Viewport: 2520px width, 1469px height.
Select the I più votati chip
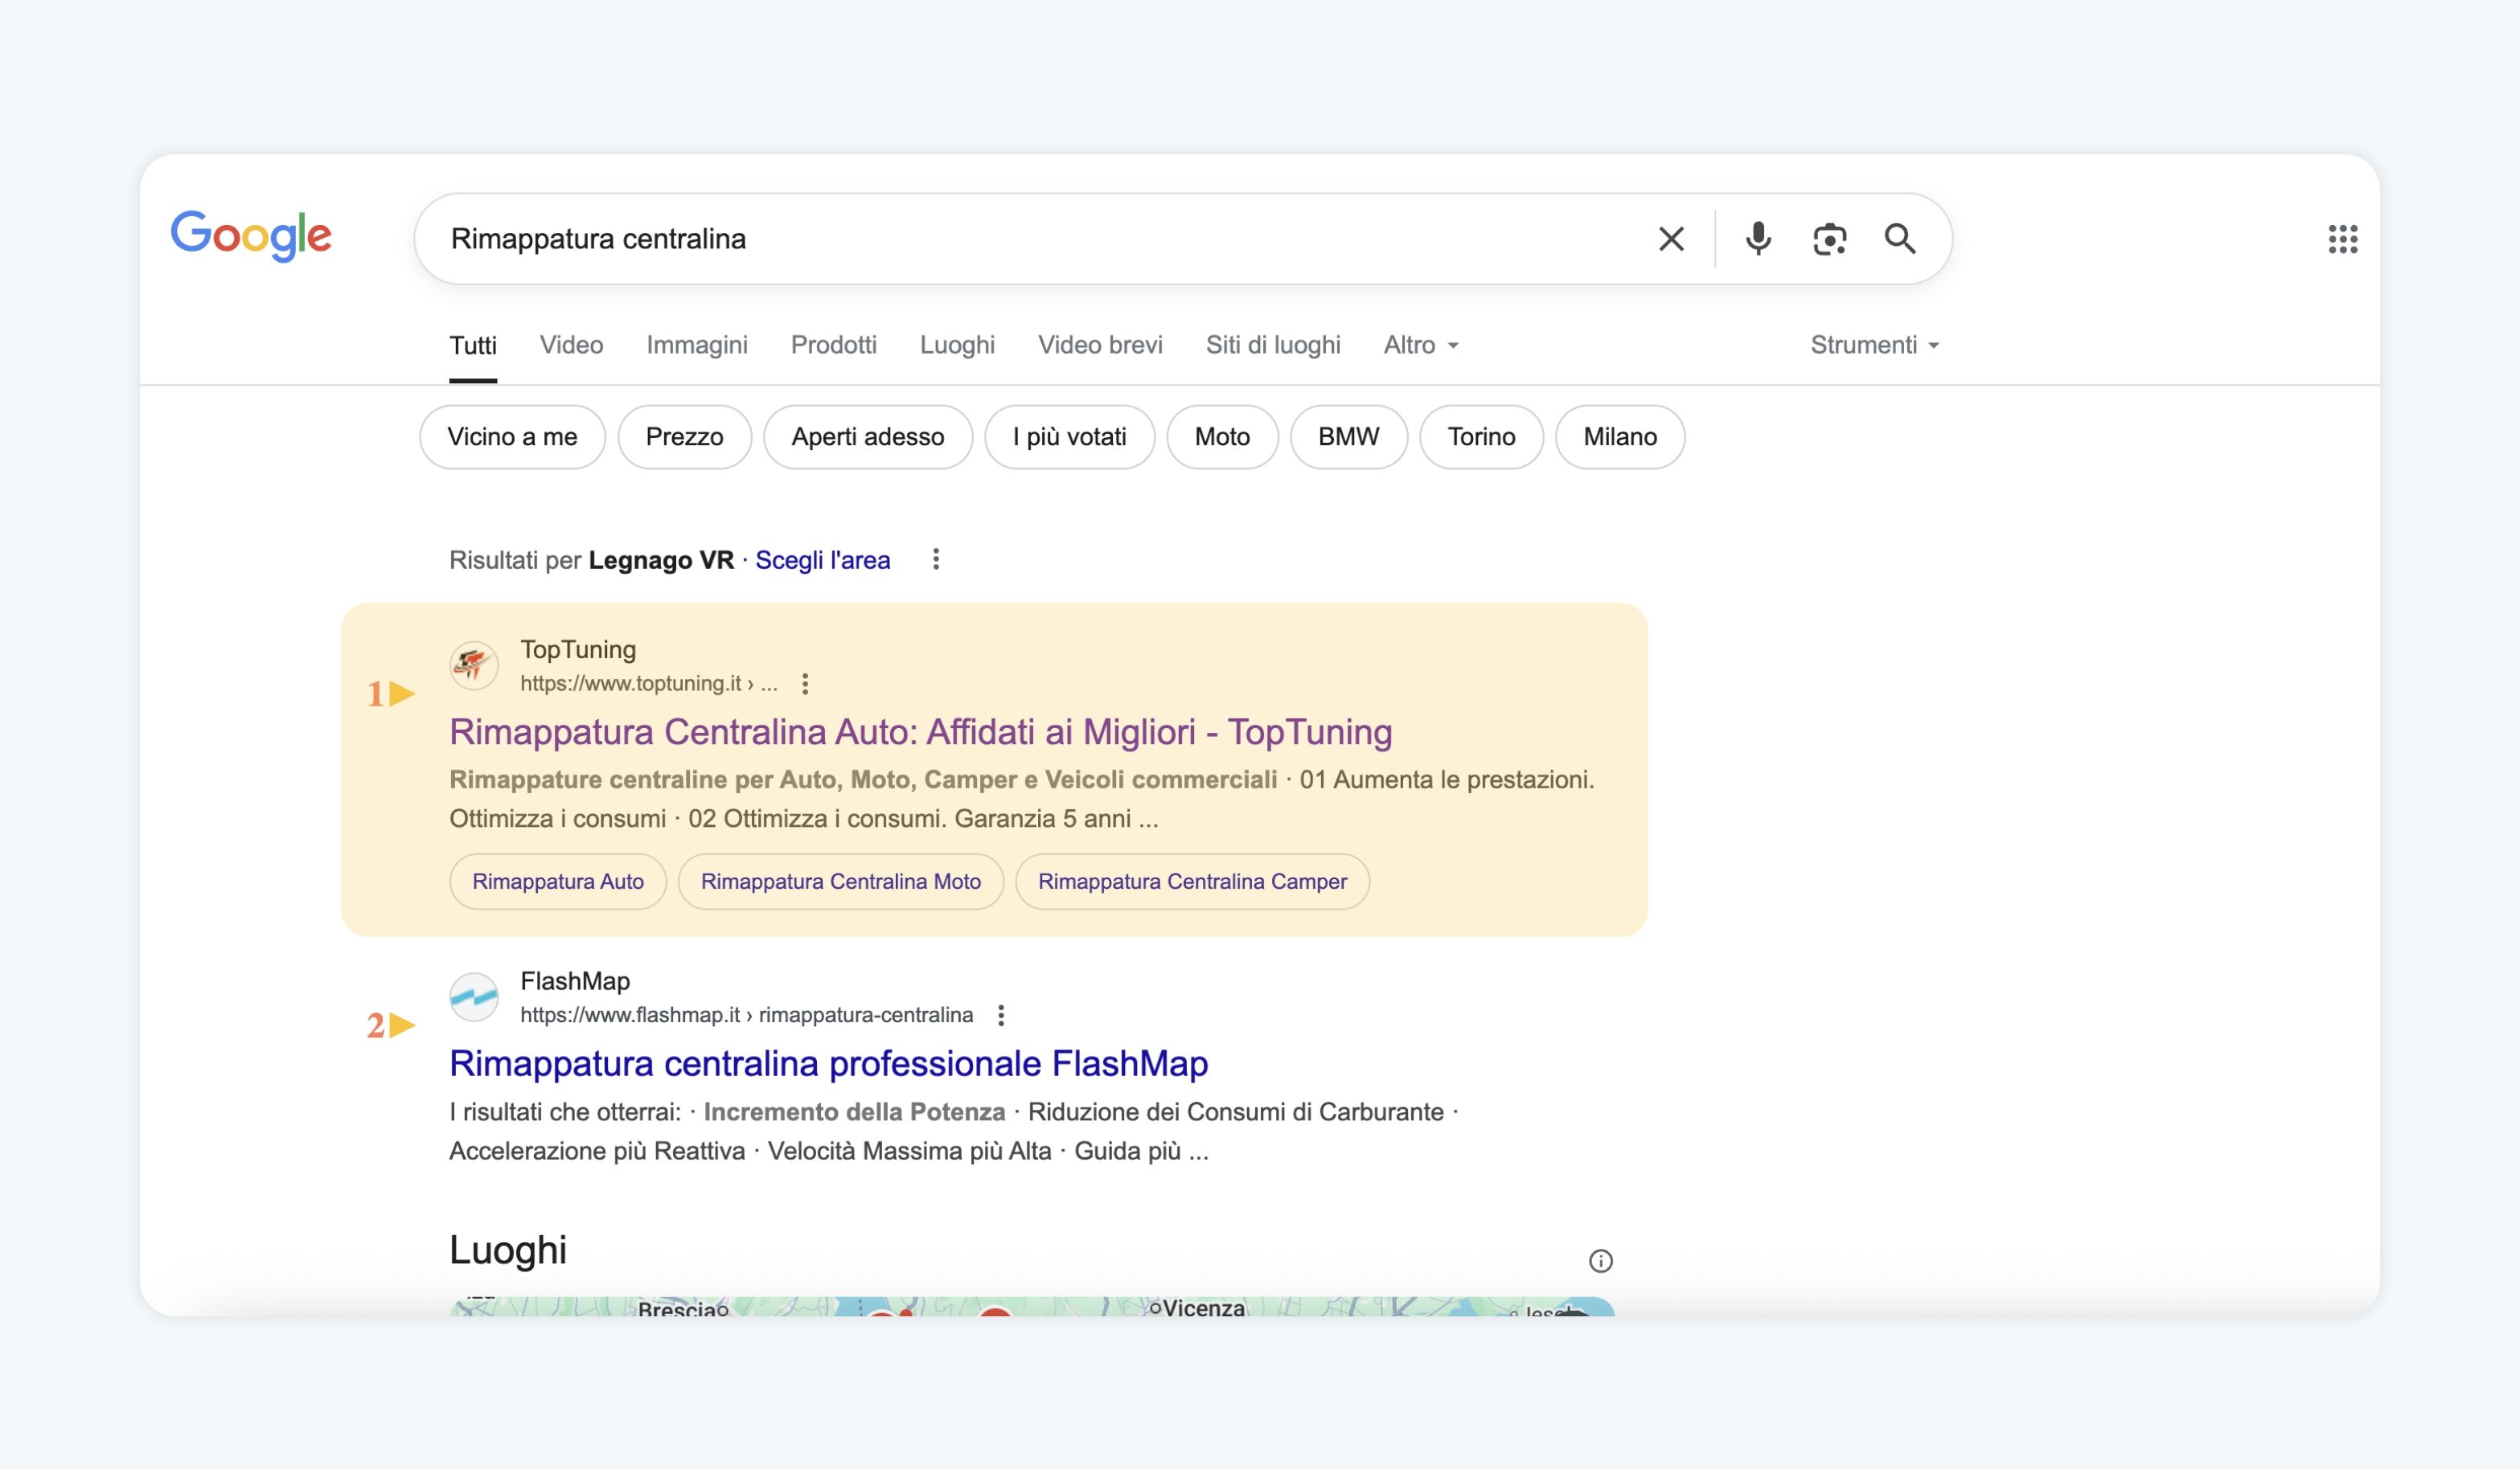coord(1069,436)
